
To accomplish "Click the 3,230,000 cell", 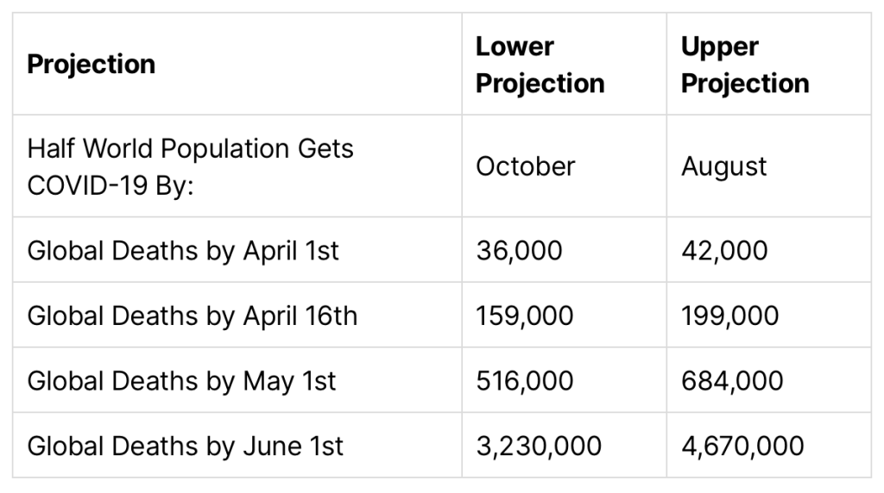I will (539, 446).
